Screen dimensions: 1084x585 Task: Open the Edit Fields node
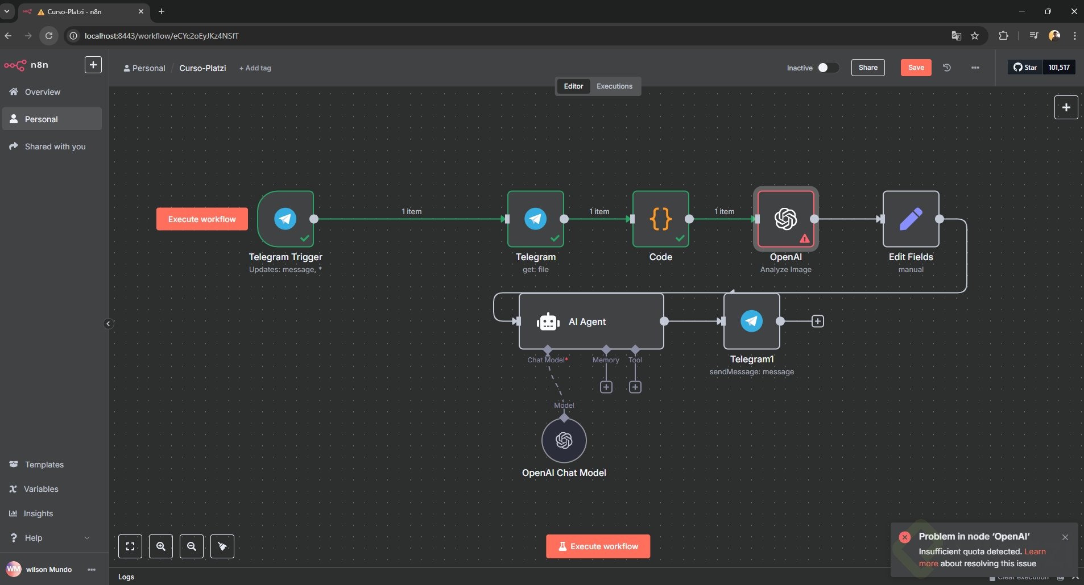pyautogui.click(x=911, y=219)
